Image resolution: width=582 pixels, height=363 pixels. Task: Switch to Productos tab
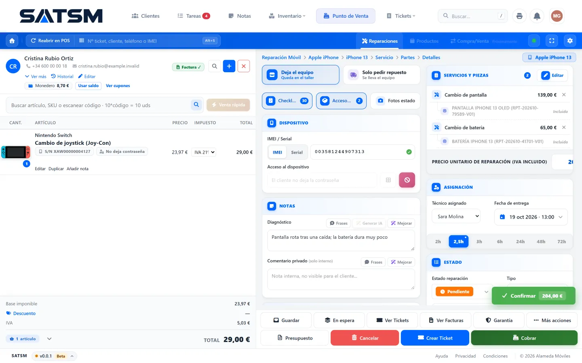coord(424,41)
